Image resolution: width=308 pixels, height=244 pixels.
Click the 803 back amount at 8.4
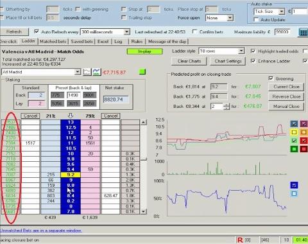pos(51,196)
